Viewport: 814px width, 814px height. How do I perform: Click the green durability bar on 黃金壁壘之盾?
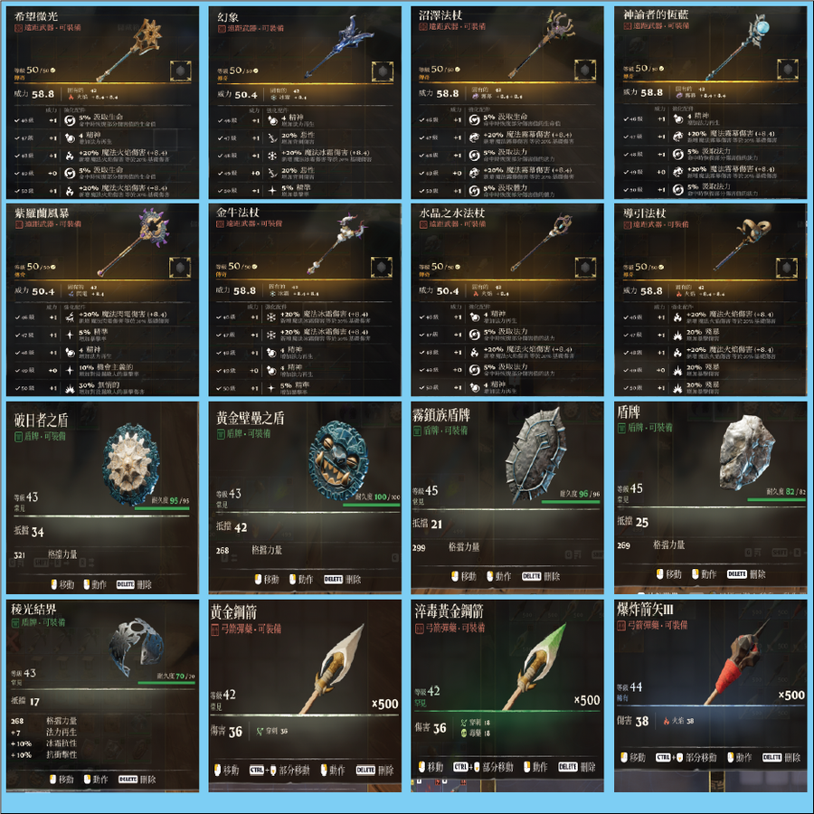point(371,505)
